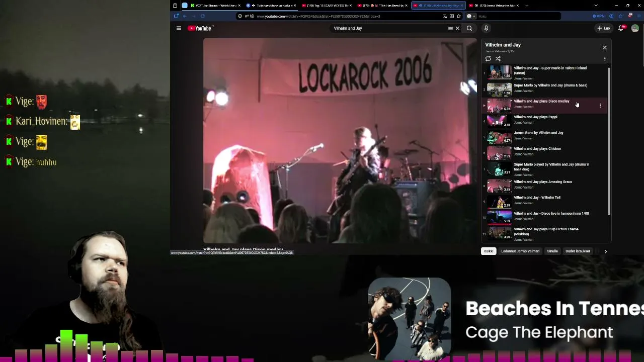Bookmark this page with the star icon

[x=458, y=16]
